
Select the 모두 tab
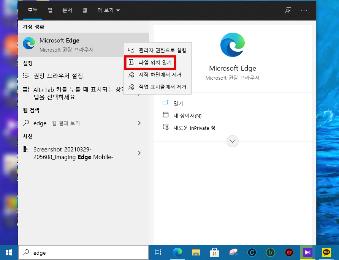point(32,10)
